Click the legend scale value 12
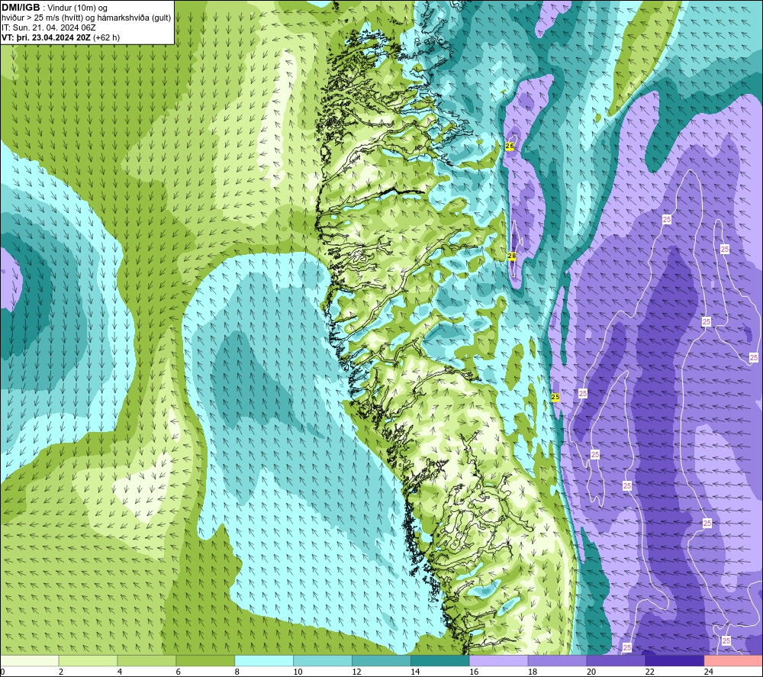This screenshot has height=677, width=763. [x=356, y=672]
